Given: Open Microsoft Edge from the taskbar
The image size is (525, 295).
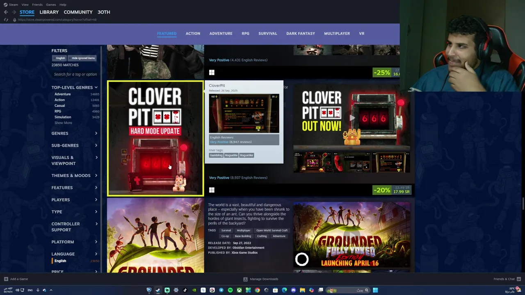Looking at the screenshot, I should (x=284, y=290).
